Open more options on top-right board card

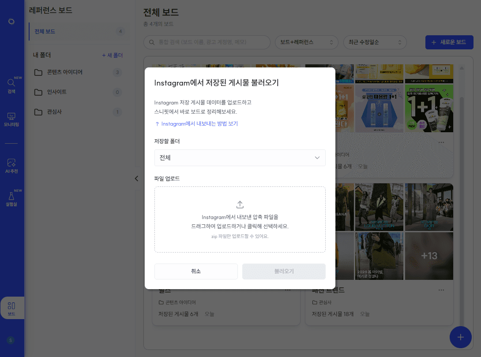tap(441, 142)
